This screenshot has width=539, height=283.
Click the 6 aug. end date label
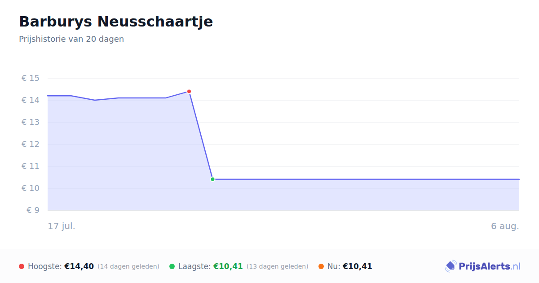[505, 226]
